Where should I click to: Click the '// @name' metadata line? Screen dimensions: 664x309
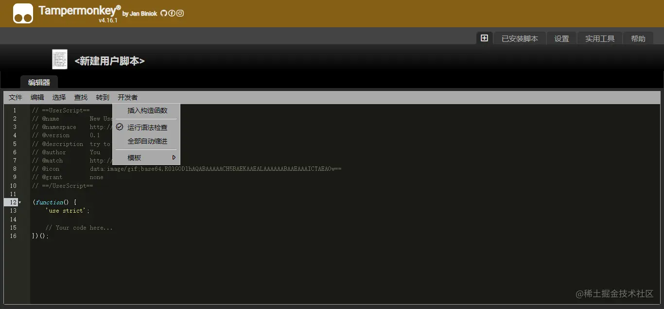(72, 119)
